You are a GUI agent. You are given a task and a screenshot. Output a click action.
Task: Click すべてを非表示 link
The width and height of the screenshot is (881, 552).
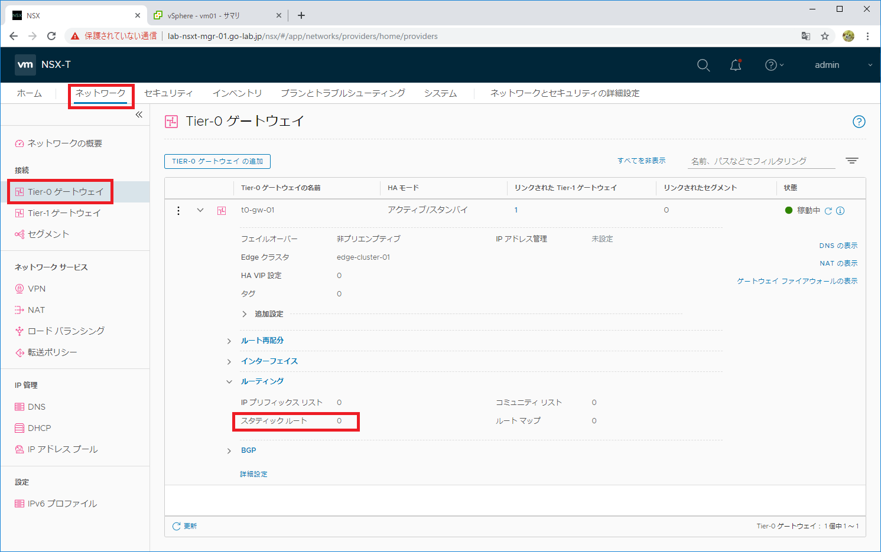[x=641, y=161]
